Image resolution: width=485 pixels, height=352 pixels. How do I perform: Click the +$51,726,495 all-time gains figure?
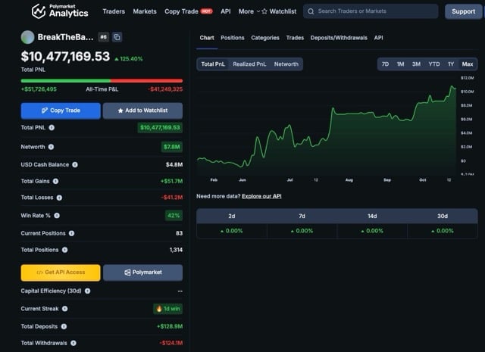click(39, 89)
